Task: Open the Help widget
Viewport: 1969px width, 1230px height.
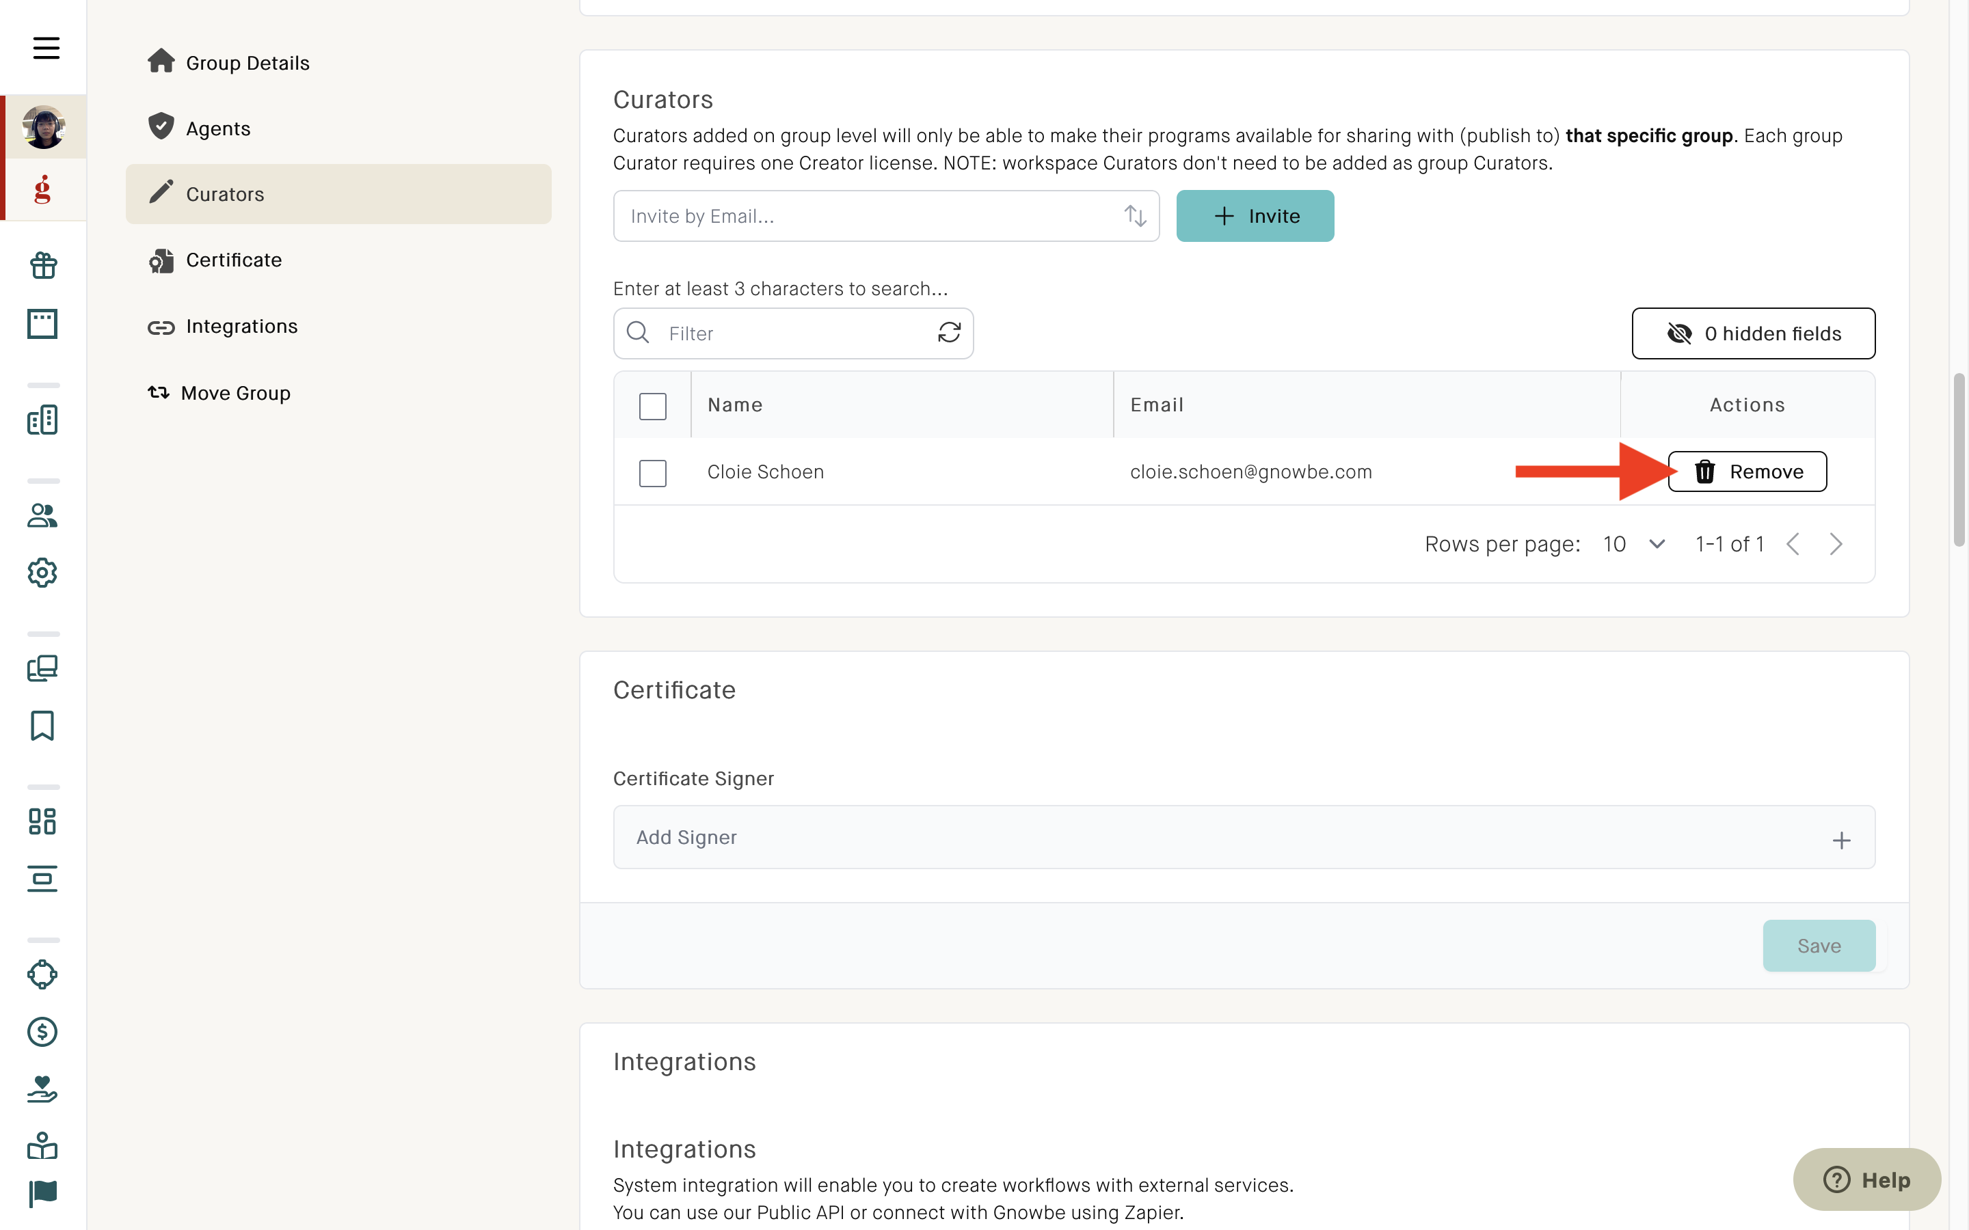Action: 1866,1179
